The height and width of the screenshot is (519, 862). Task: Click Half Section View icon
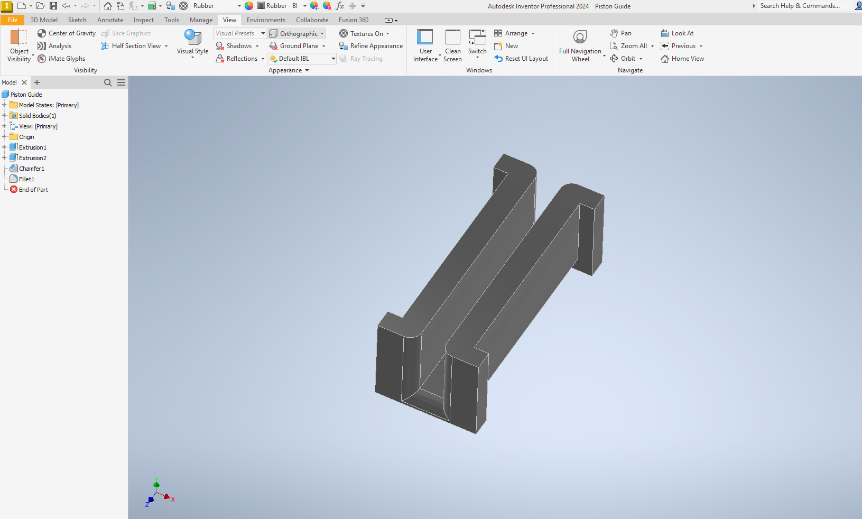(105, 46)
